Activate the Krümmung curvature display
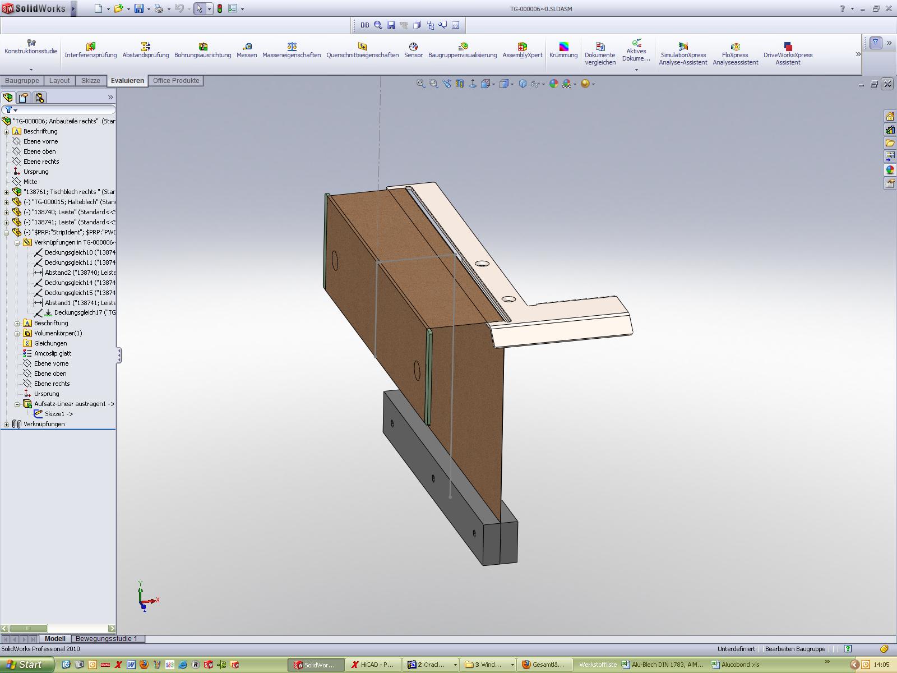897x673 pixels. (563, 50)
